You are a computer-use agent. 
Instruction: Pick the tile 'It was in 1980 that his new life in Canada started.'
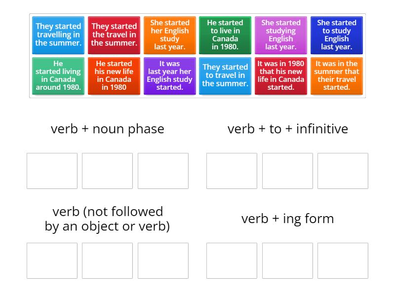point(281,75)
